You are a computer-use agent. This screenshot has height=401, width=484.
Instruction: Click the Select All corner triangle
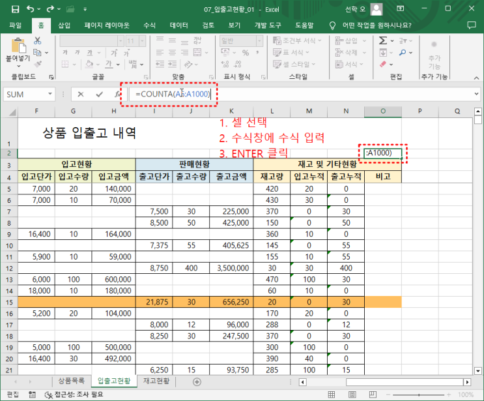pyautogui.click(x=12, y=112)
